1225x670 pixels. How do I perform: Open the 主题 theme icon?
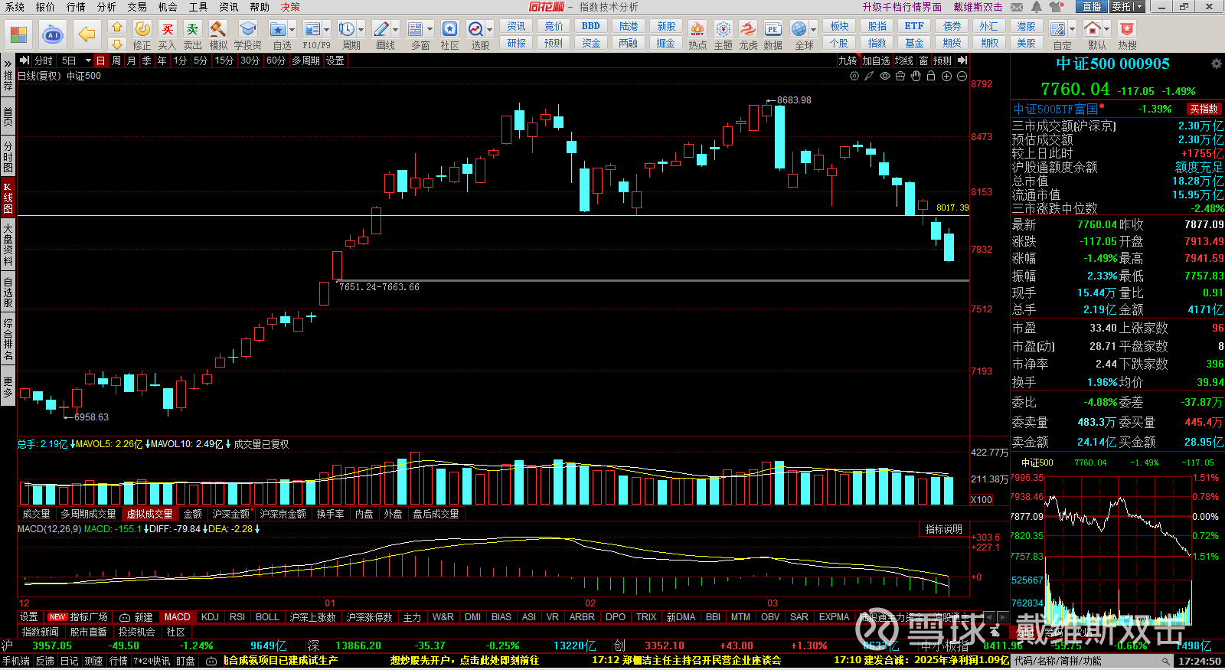pyautogui.click(x=723, y=29)
